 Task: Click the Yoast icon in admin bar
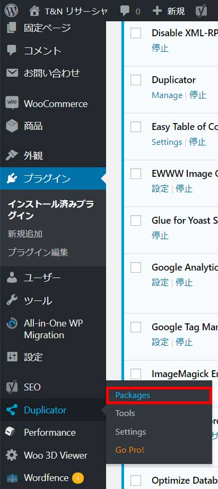pyautogui.click(x=202, y=12)
